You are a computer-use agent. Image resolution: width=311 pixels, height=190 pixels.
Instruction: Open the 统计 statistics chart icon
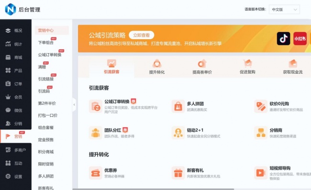8,44
